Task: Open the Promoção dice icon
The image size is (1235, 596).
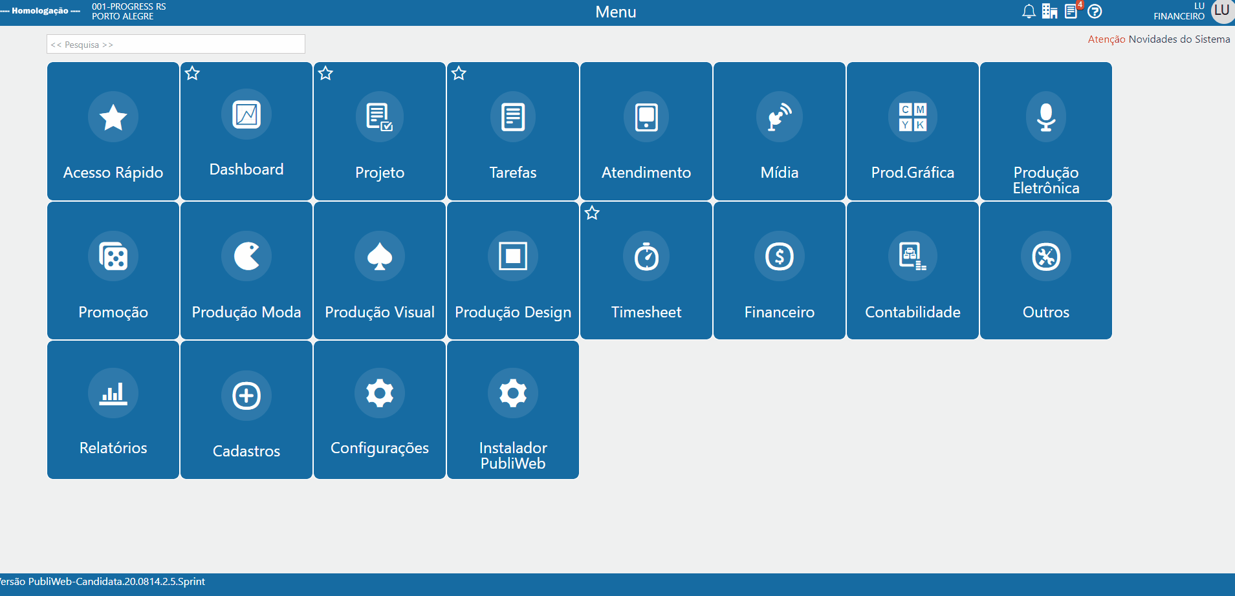Action: pyautogui.click(x=113, y=257)
